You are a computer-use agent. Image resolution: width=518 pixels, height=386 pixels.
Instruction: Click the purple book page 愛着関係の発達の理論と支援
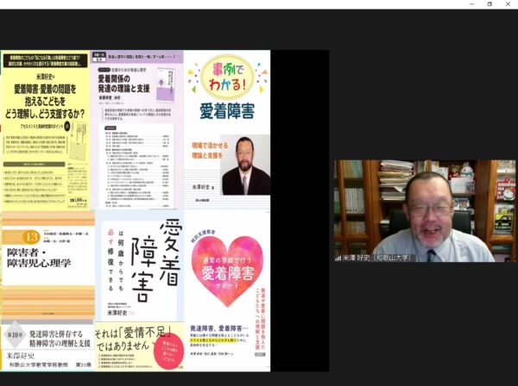136,129
